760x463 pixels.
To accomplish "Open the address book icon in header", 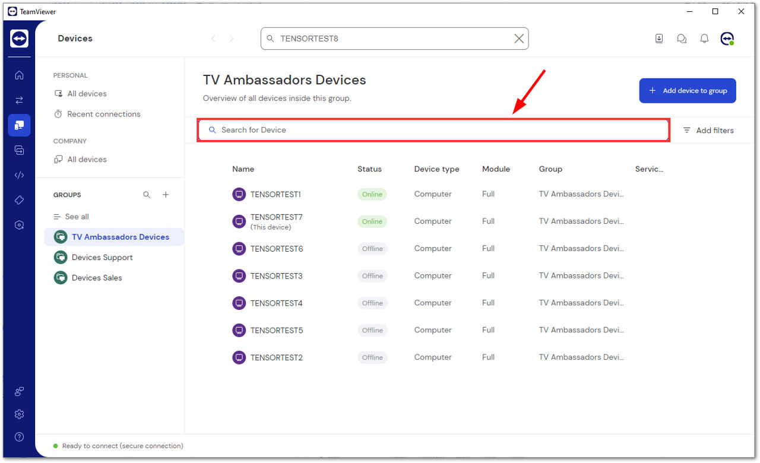I will (x=659, y=39).
